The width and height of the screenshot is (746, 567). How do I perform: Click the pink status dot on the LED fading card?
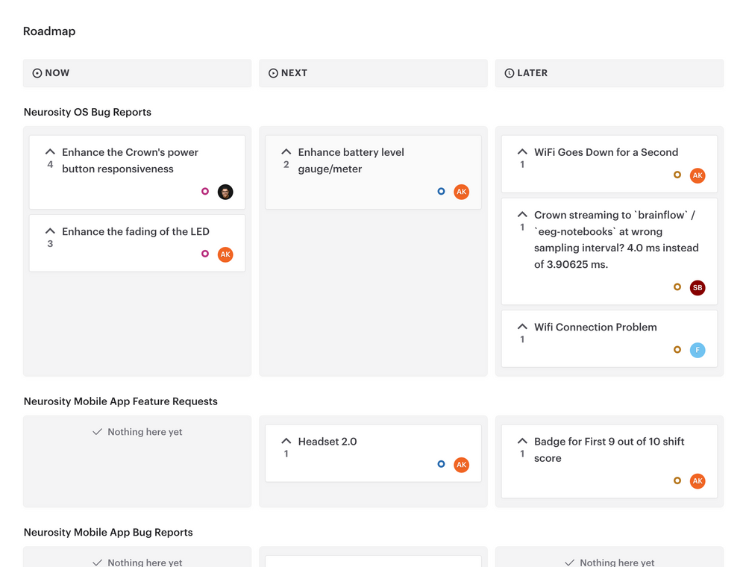(204, 254)
